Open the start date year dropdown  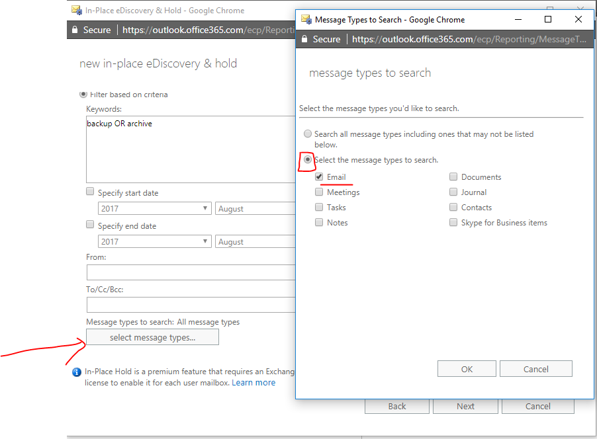click(155, 208)
